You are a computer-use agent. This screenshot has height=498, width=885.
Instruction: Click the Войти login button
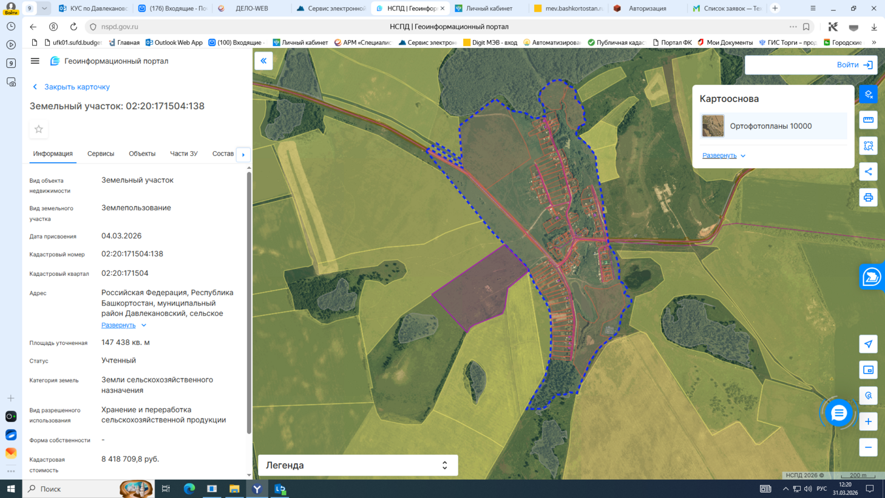pyautogui.click(x=854, y=65)
